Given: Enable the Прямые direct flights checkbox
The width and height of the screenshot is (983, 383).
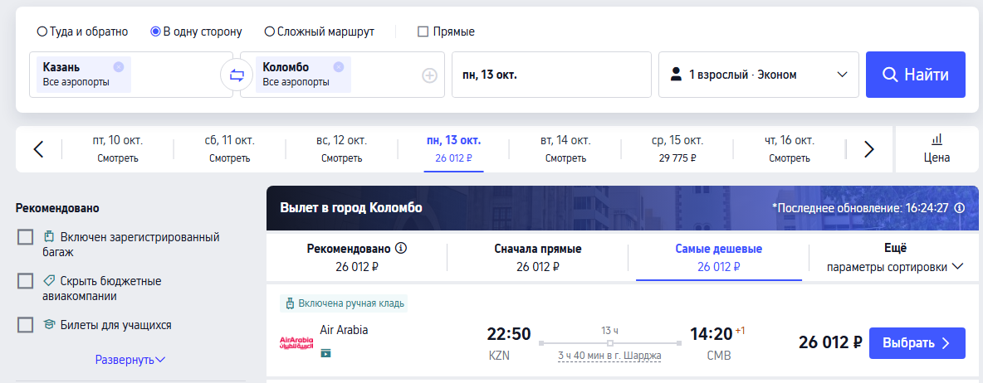Looking at the screenshot, I should (x=423, y=32).
